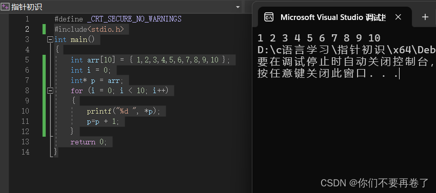Click the printf("%d ", *p); statement

click(124, 112)
